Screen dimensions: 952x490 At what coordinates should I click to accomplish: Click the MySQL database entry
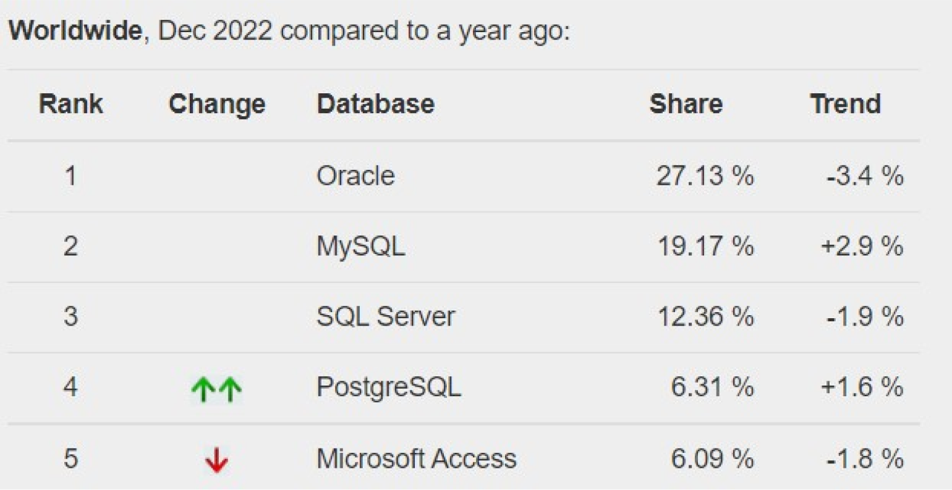point(361,247)
